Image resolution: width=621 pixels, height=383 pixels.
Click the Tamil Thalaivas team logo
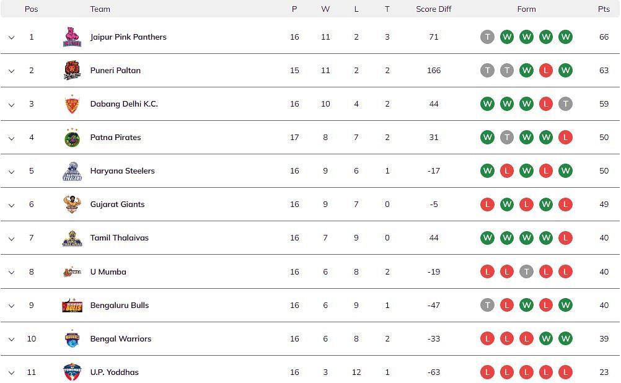[72, 238]
